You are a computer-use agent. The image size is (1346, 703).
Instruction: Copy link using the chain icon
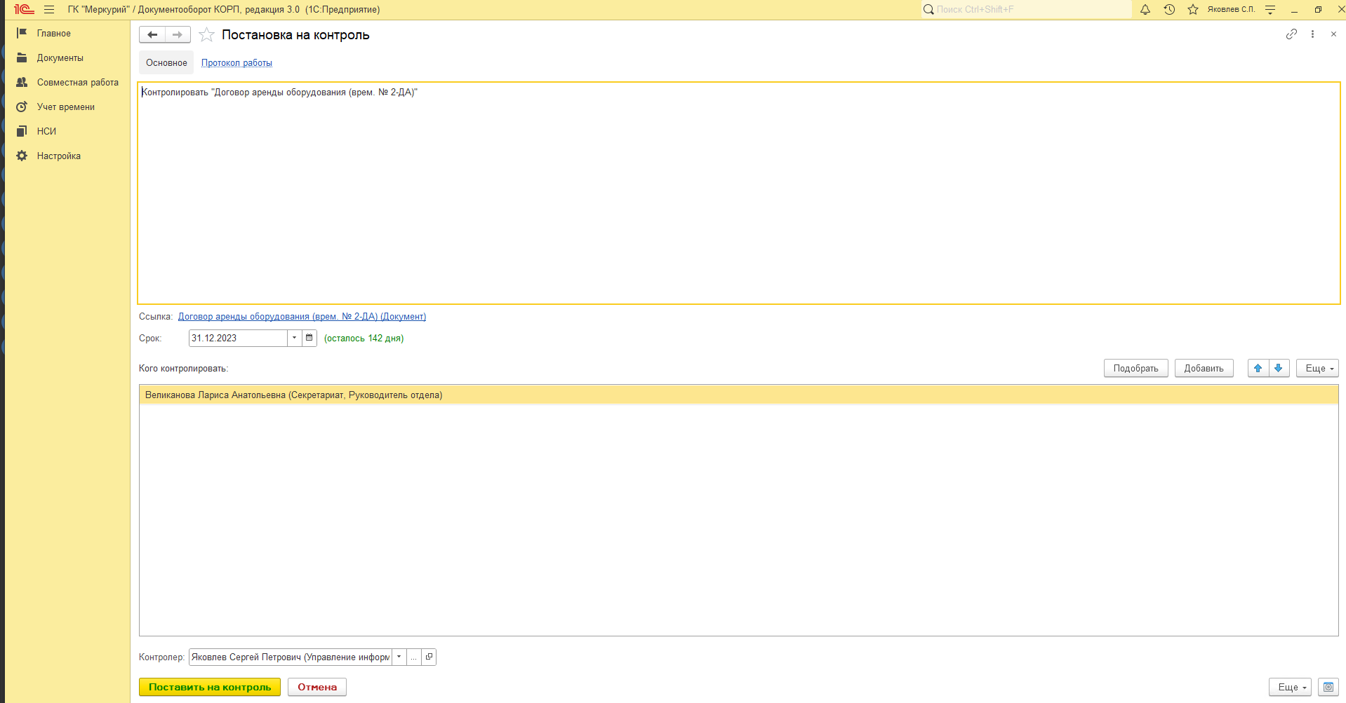click(1291, 34)
